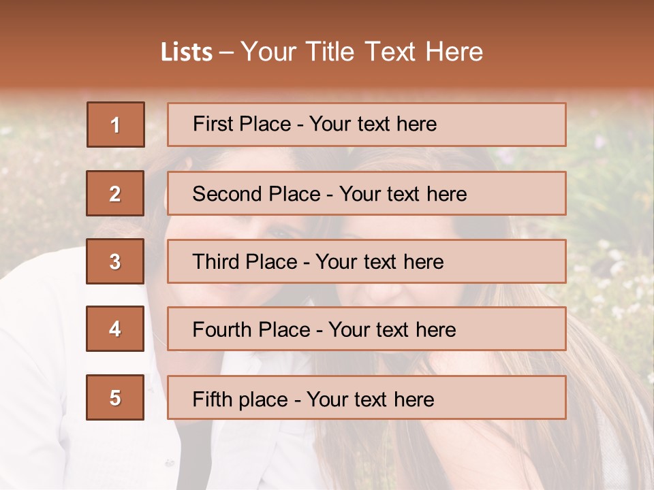Screen dimensions: 654x490
Task: Select the number 4 square
Action: tap(115, 329)
